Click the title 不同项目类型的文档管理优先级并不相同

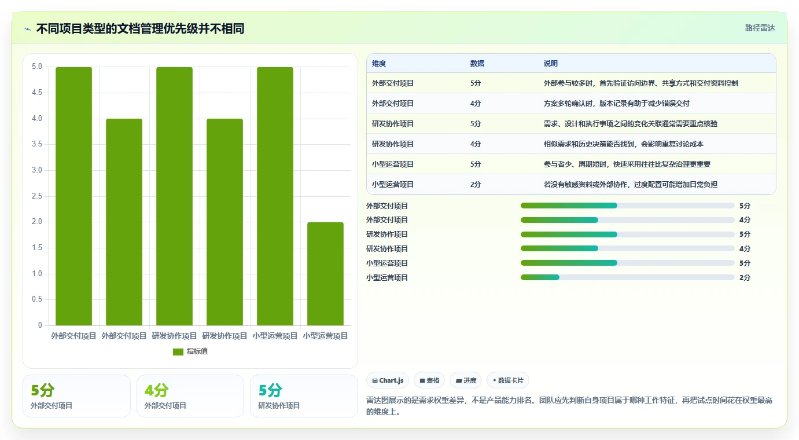pyautogui.click(x=140, y=28)
